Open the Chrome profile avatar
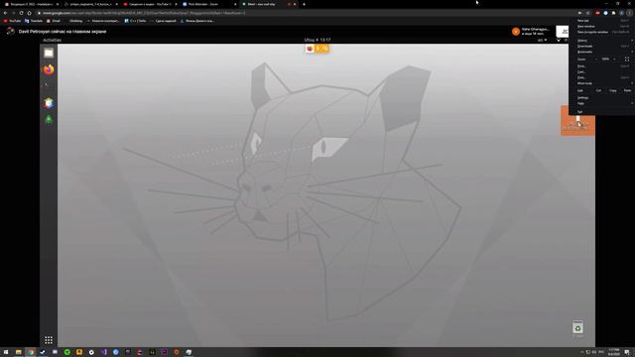The image size is (635, 357). (x=622, y=13)
